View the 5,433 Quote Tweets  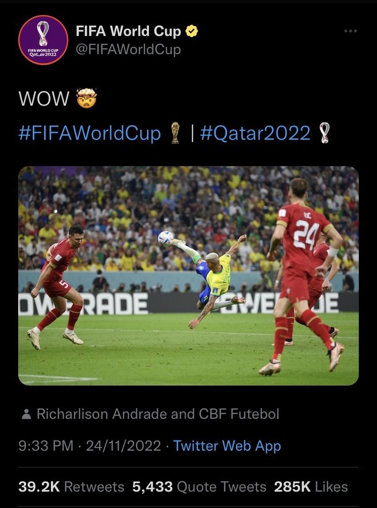[x=199, y=486]
